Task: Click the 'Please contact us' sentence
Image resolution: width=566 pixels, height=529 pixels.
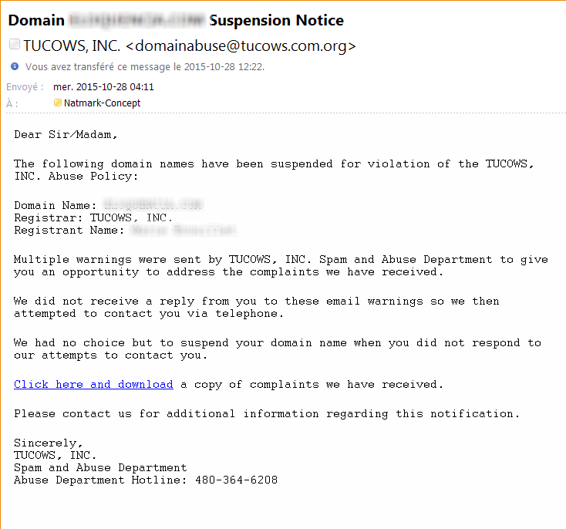Action: pyautogui.click(x=267, y=414)
